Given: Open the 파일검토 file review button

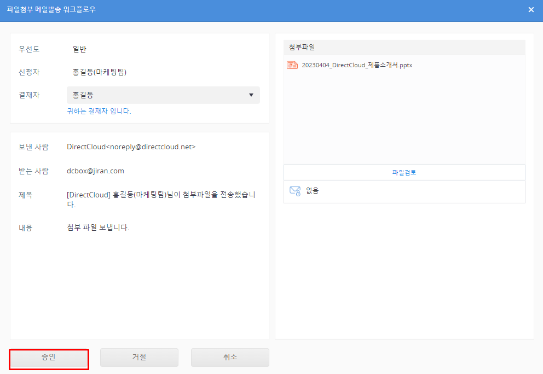Looking at the screenshot, I should (x=404, y=172).
